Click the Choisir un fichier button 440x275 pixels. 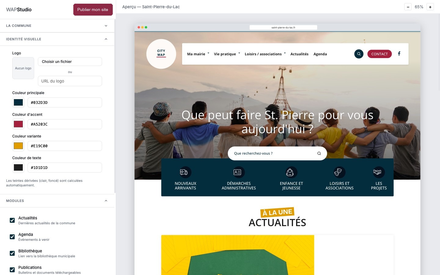(70, 61)
